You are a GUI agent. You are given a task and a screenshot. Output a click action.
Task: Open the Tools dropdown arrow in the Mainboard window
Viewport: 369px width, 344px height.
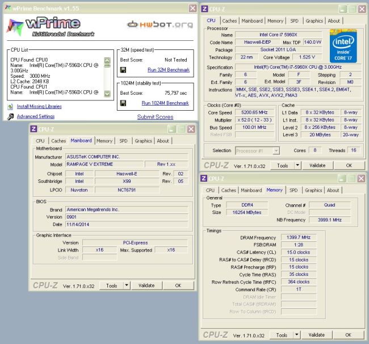127,286
